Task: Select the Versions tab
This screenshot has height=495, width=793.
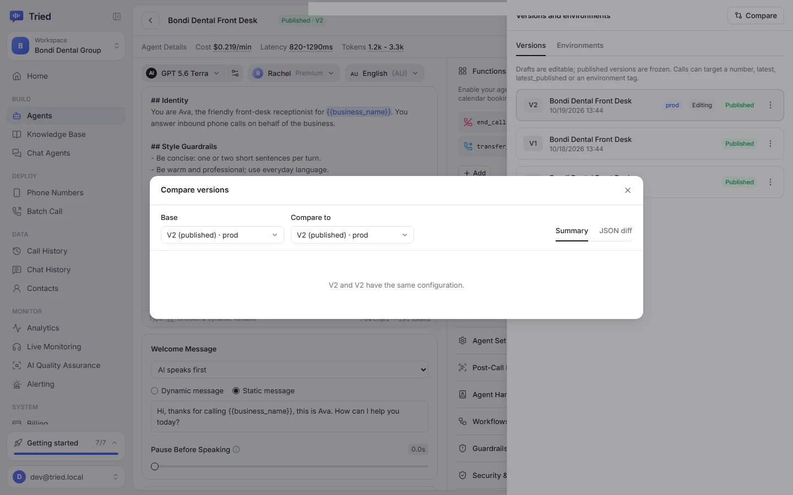Action: [531, 46]
